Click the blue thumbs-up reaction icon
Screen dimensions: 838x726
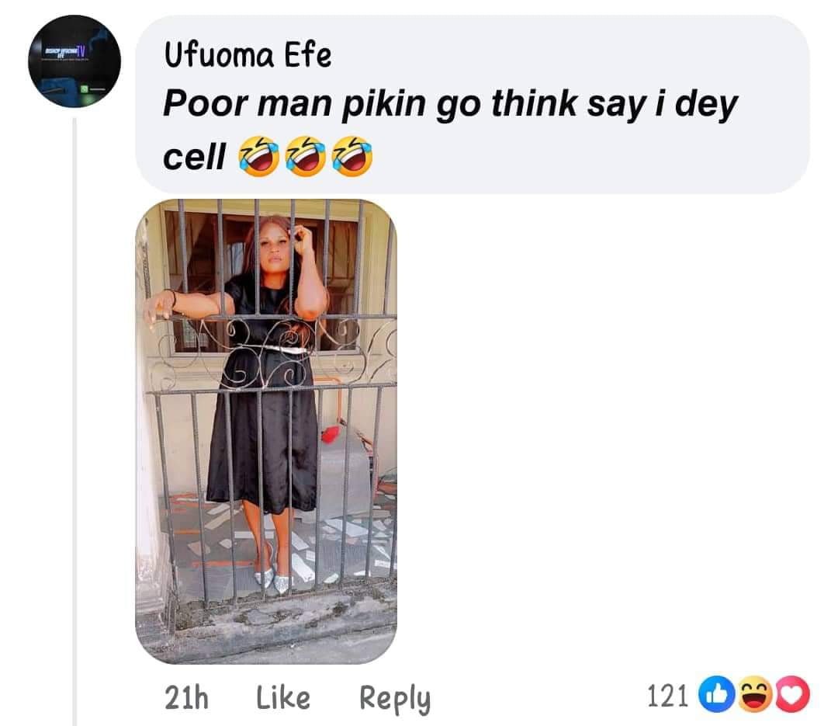[716, 695]
